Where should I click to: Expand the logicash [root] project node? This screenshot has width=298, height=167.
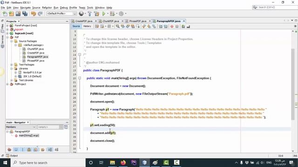tap(7, 33)
